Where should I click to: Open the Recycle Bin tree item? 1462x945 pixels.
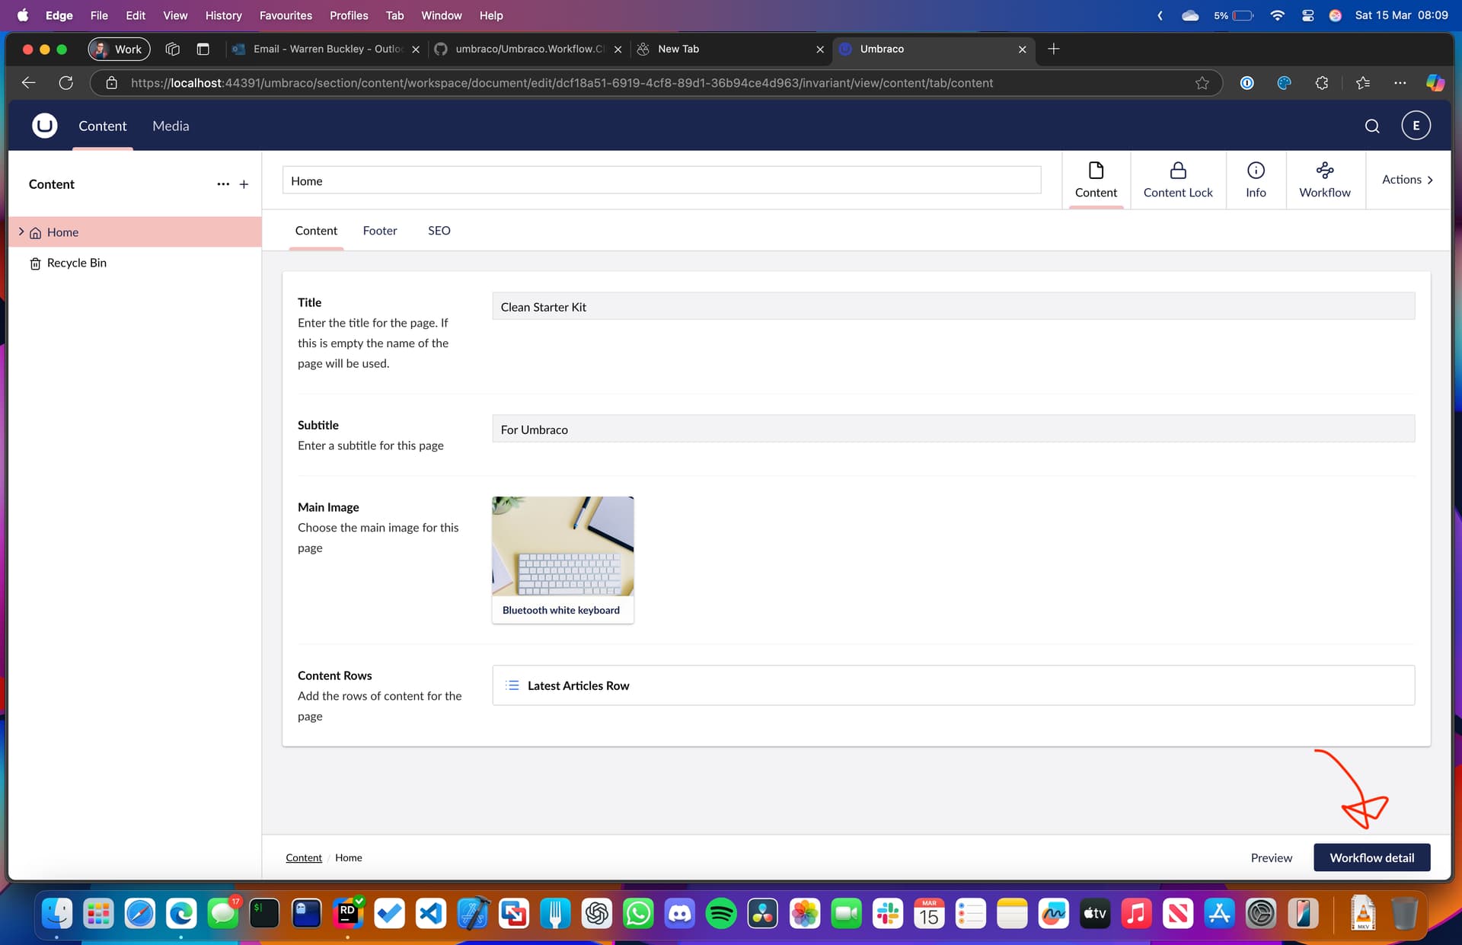(x=76, y=263)
